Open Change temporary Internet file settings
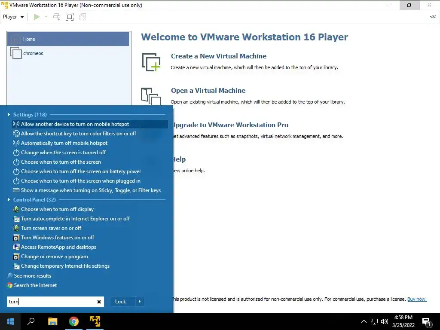440x330 pixels. point(90,266)
